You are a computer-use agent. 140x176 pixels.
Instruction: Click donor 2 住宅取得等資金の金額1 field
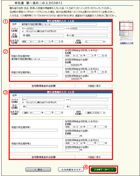click(72, 136)
